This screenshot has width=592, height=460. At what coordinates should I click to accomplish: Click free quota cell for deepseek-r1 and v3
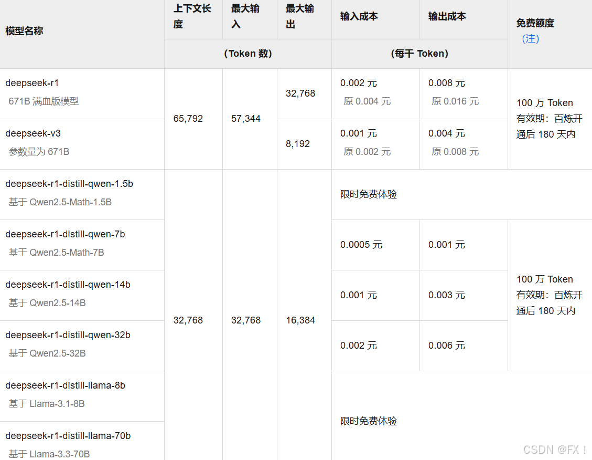[x=550, y=119]
